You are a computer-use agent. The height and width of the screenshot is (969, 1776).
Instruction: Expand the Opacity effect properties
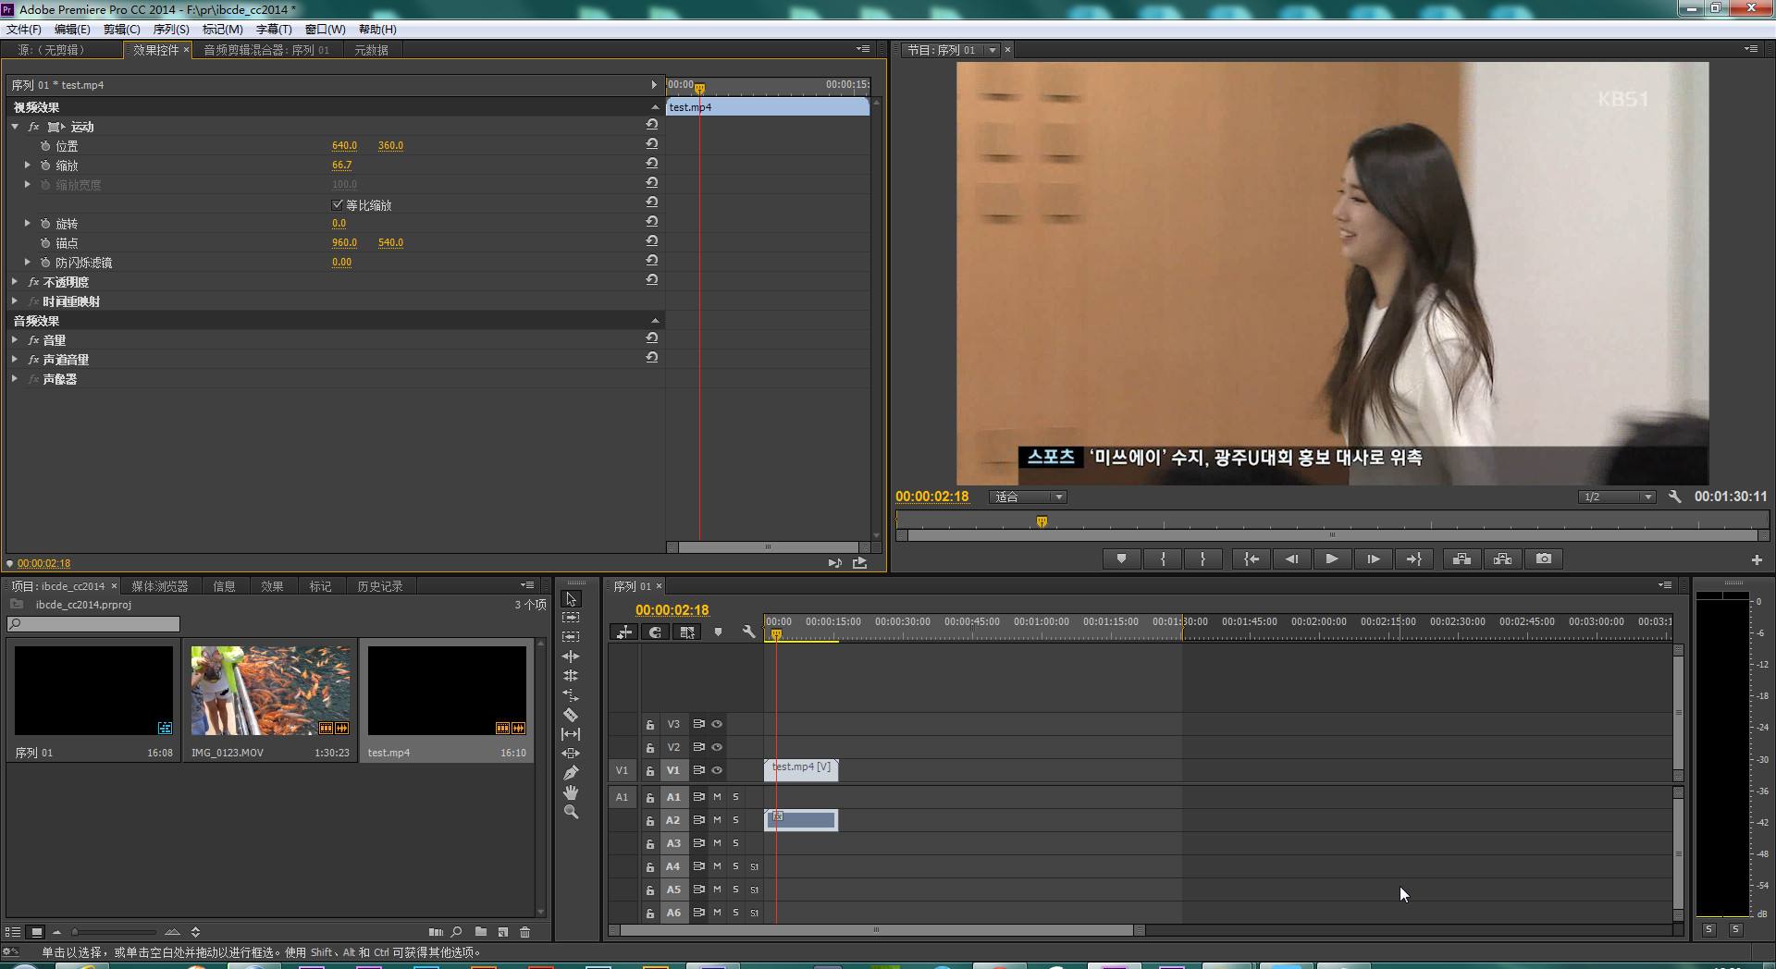pyautogui.click(x=15, y=282)
